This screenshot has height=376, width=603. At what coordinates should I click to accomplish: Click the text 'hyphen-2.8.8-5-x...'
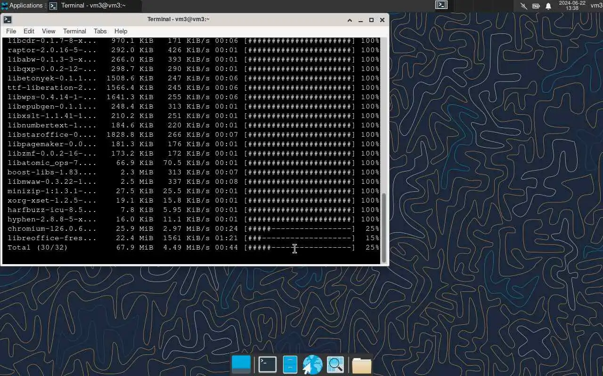tap(52, 219)
